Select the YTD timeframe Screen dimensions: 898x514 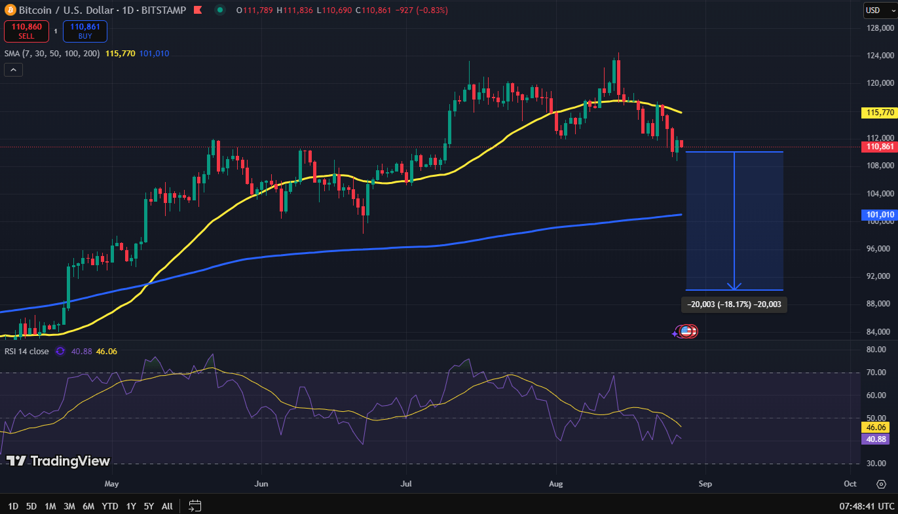tap(110, 505)
